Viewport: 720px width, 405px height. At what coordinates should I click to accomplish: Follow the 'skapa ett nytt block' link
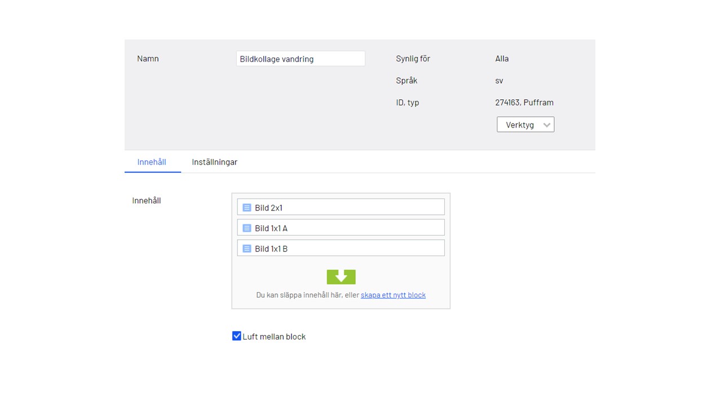[x=393, y=295]
